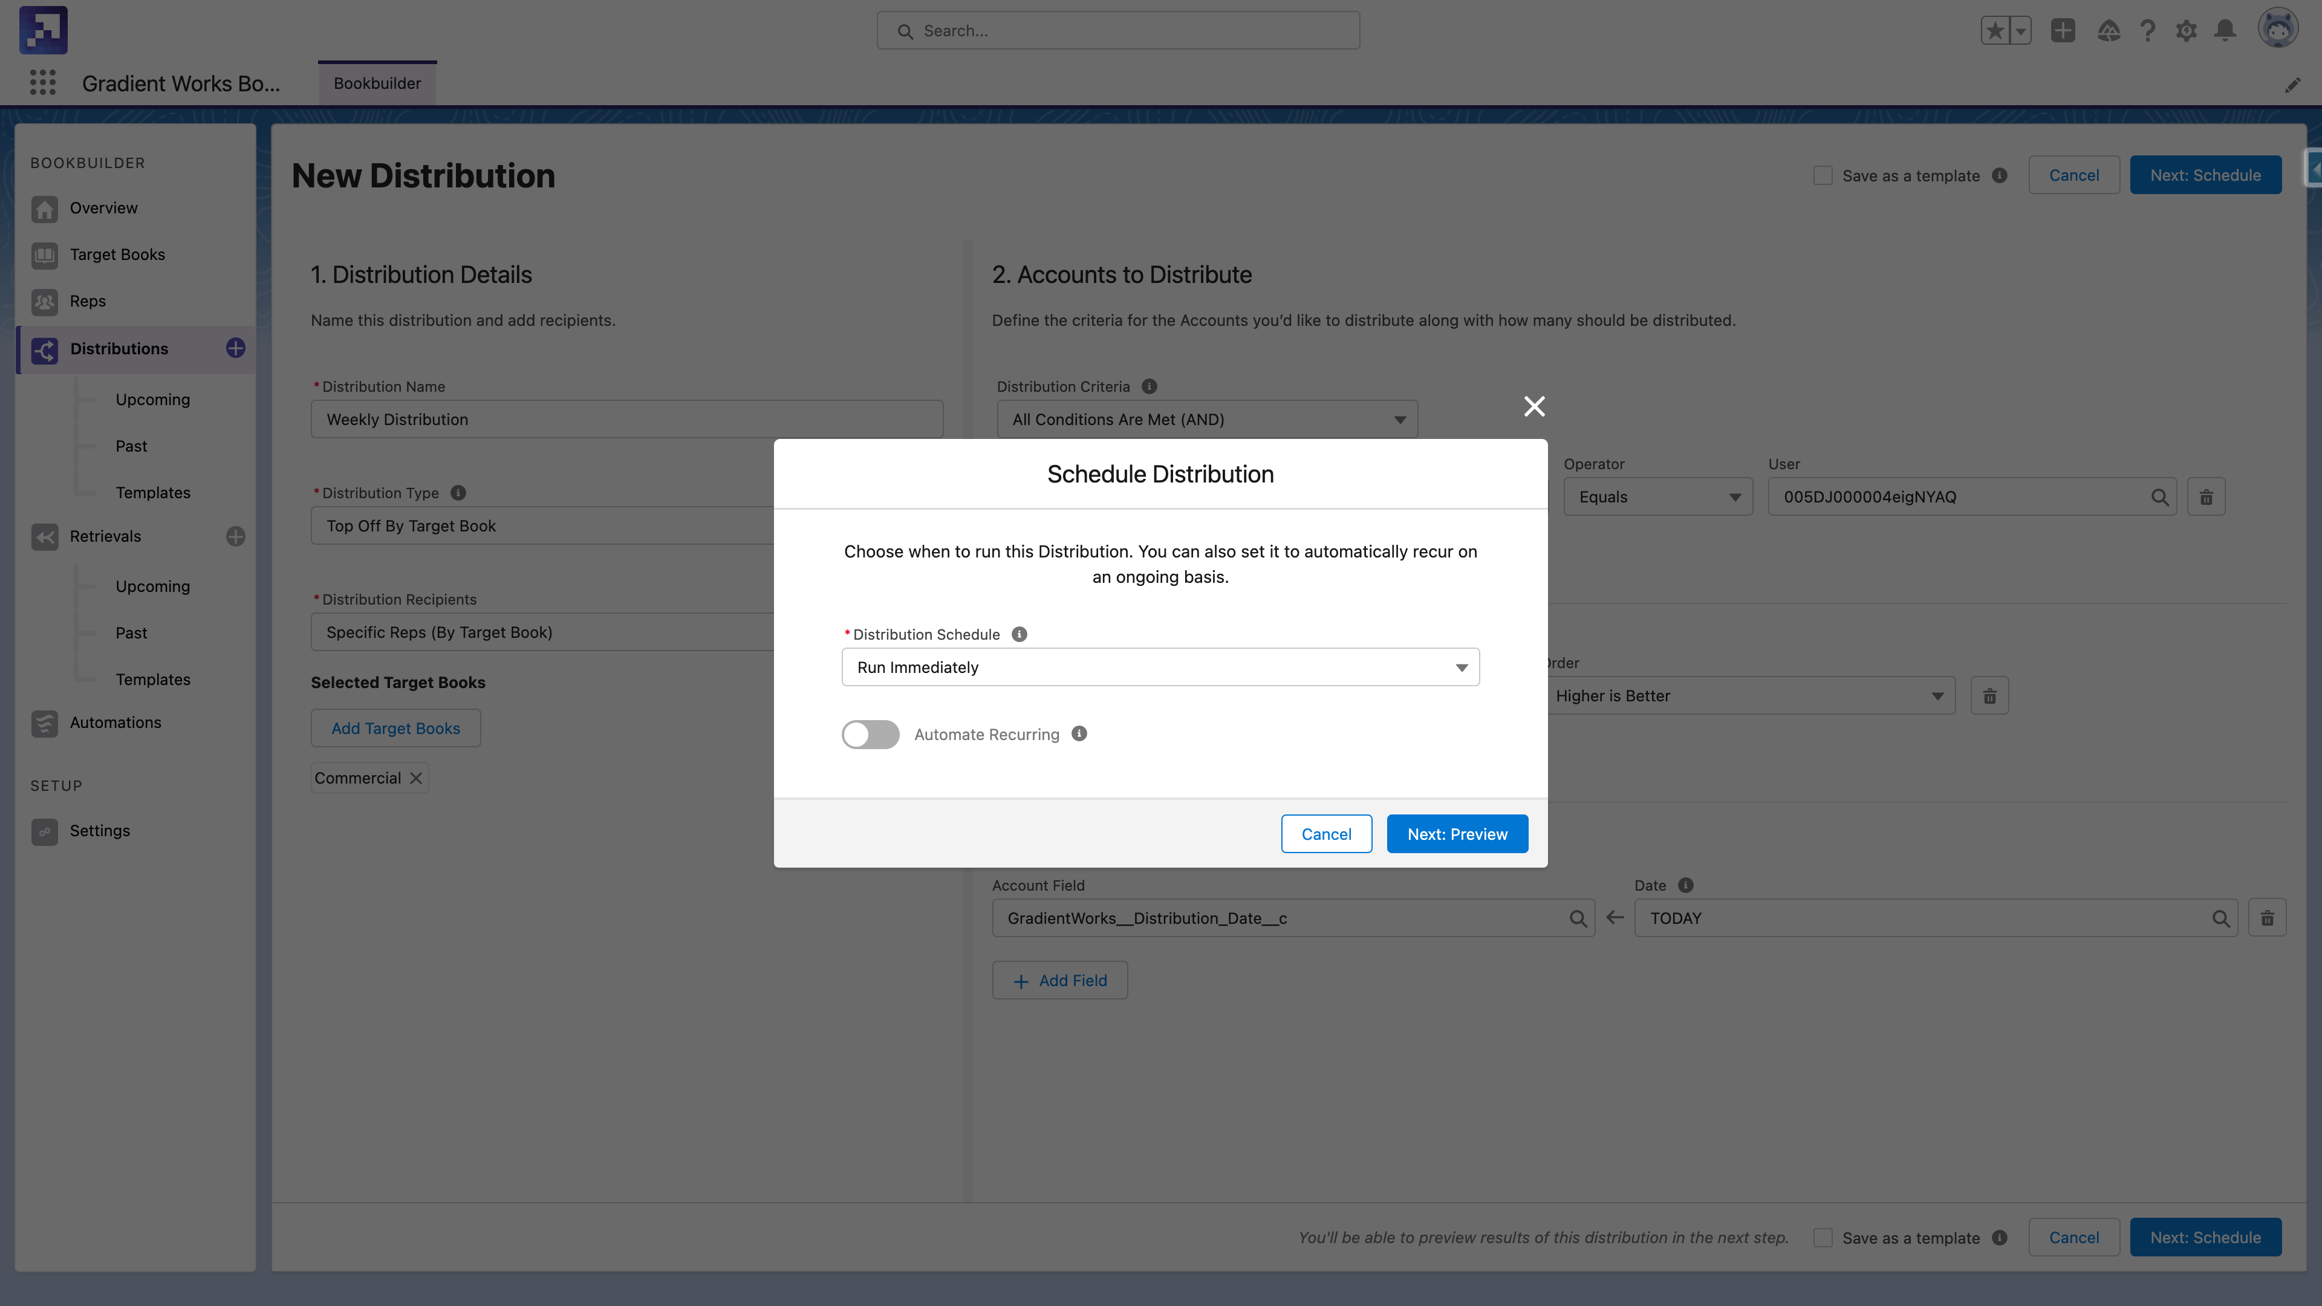Open the Distribution Criteria dropdown
The width and height of the screenshot is (2322, 1306).
tap(1207, 419)
